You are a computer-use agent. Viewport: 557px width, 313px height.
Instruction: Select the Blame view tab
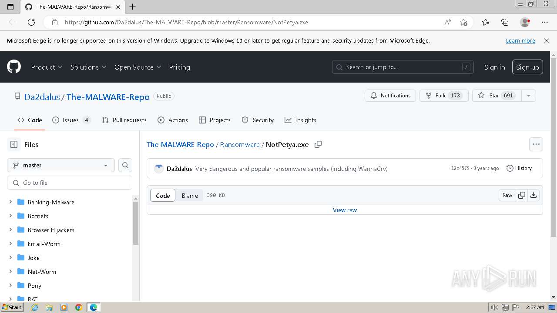[190, 195]
